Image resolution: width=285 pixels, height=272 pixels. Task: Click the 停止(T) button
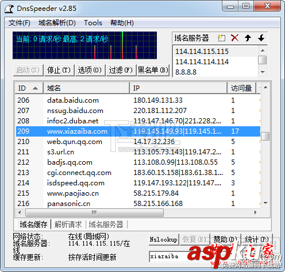tap(59, 70)
